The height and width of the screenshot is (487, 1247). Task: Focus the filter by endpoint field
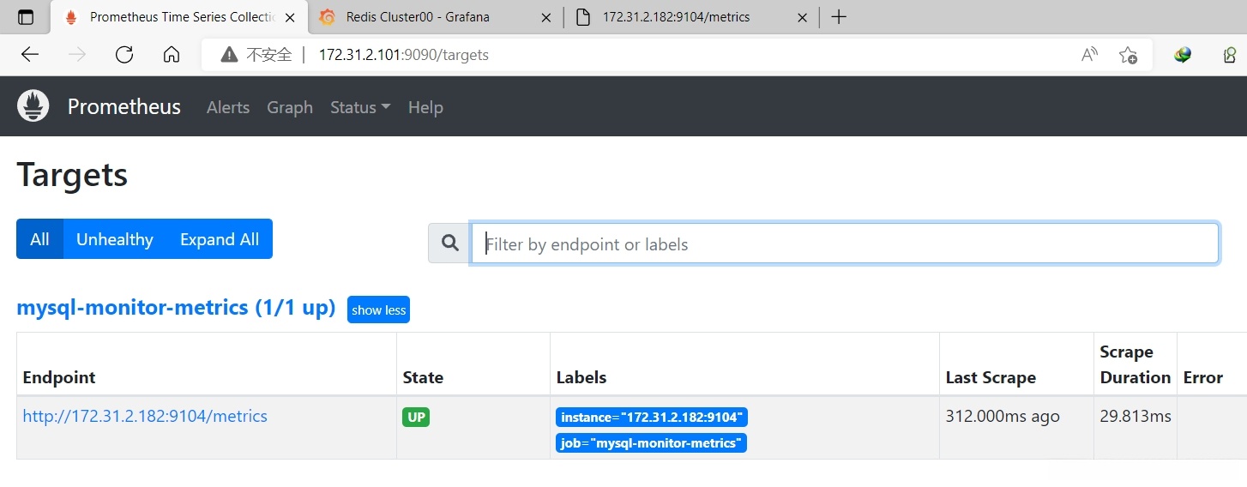click(x=845, y=244)
